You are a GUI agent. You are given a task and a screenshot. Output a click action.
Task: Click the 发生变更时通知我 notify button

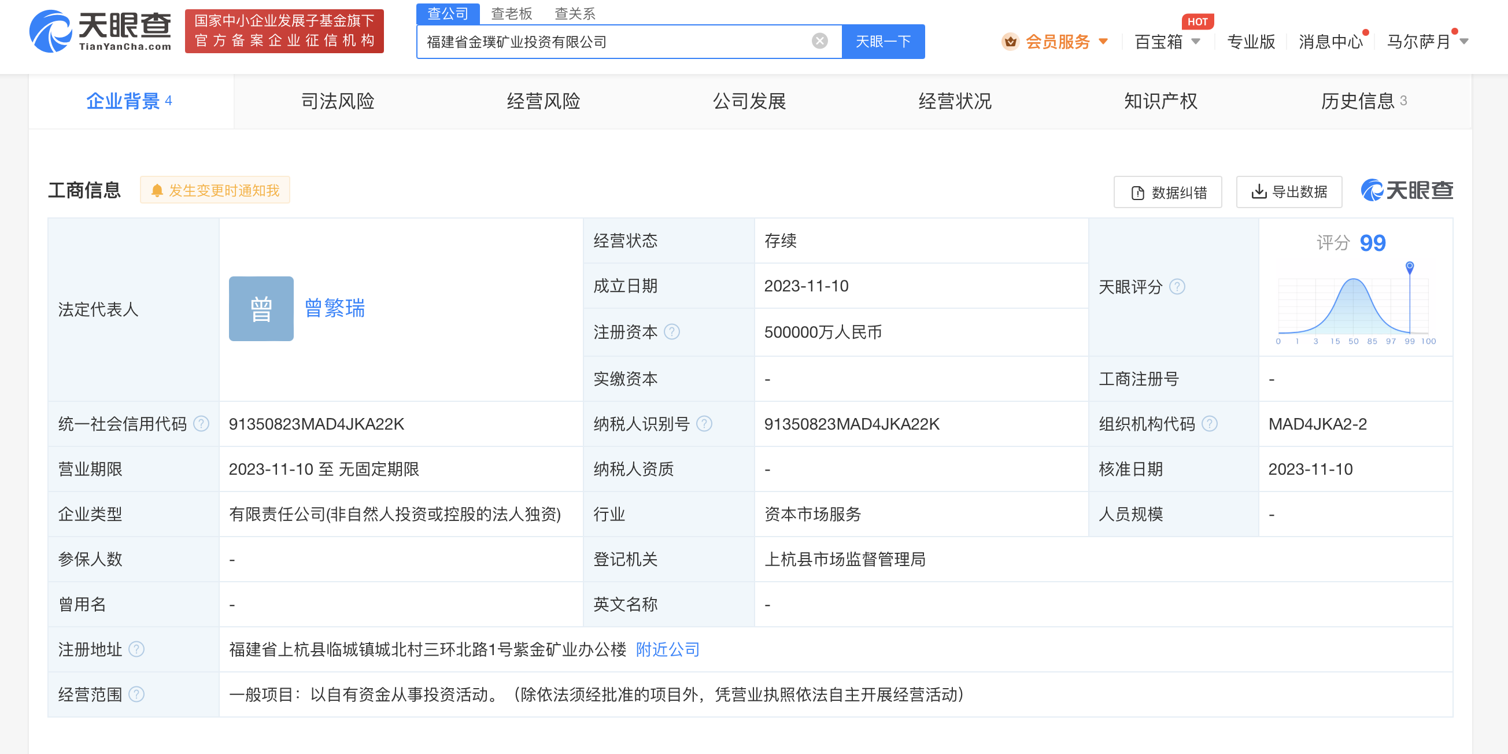coord(215,190)
